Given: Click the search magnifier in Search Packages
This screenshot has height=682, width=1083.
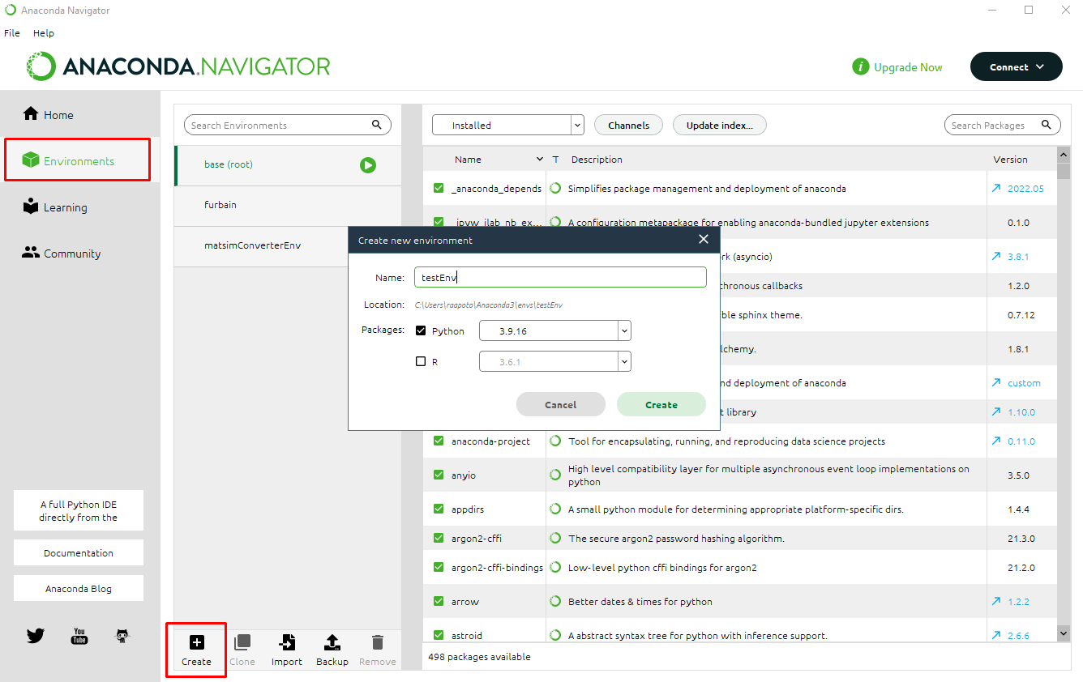Looking at the screenshot, I should click(x=1047, y=125).
